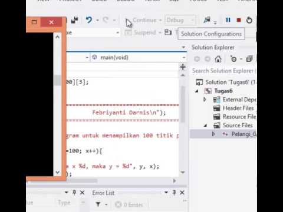Click the editor vertical scrollbar up arrow
This screenshot has height=212, width=283.
(x=183, y=75)
